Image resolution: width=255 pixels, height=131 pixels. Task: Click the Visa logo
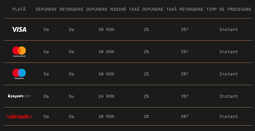click(19, 29)
